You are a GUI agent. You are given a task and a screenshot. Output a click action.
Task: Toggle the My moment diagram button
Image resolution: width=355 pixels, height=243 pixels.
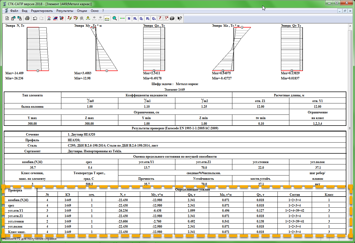coord(135,18)
